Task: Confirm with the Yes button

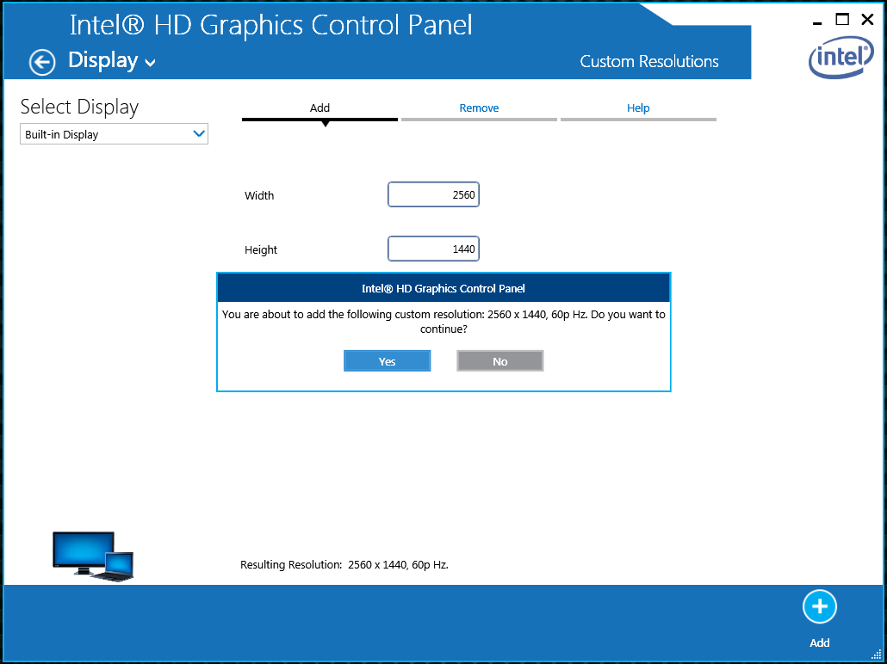Action: (387, 361)
